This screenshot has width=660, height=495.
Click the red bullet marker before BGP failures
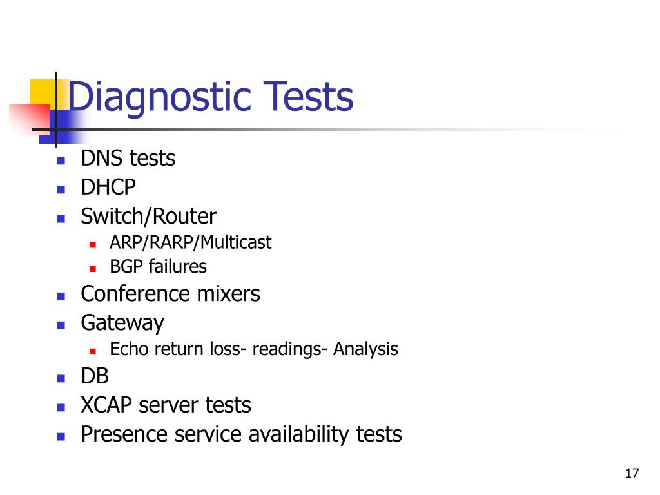click(x=93, y=269)
